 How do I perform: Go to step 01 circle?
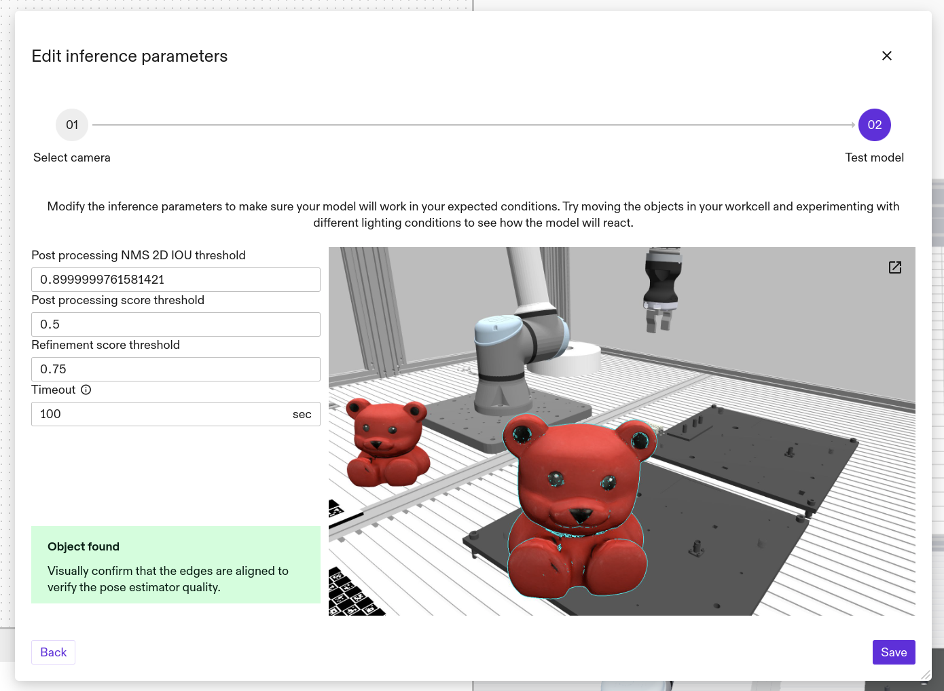(x=72, y=125)
